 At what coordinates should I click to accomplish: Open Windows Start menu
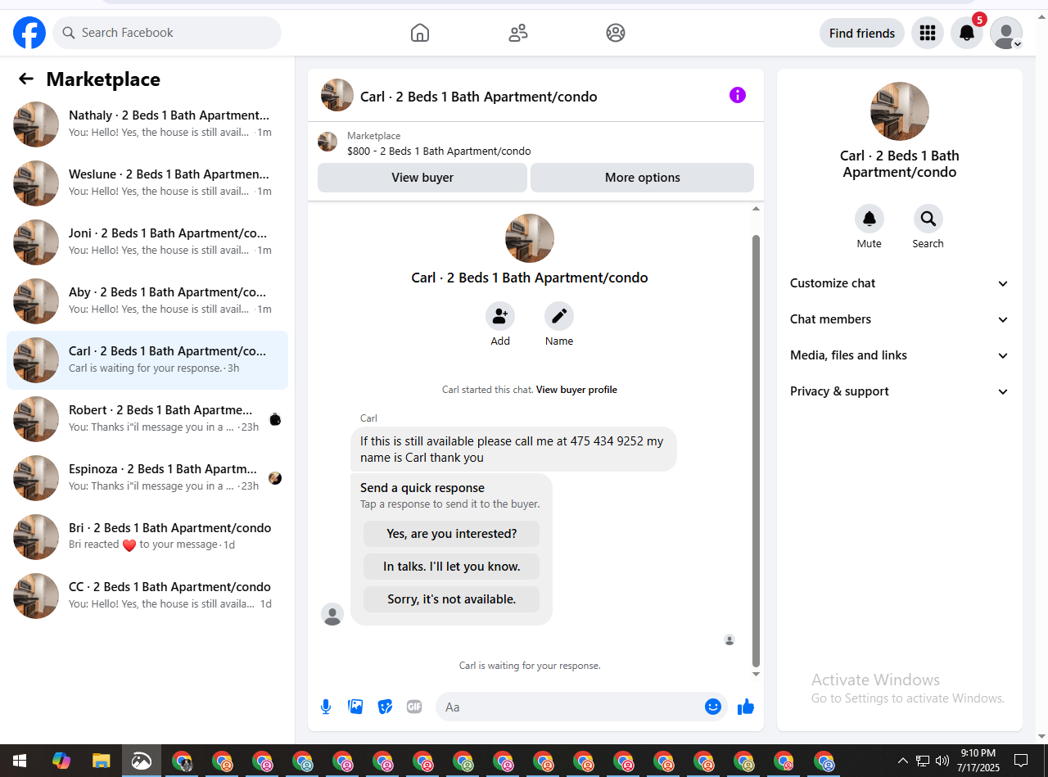[x=20, y=761]
